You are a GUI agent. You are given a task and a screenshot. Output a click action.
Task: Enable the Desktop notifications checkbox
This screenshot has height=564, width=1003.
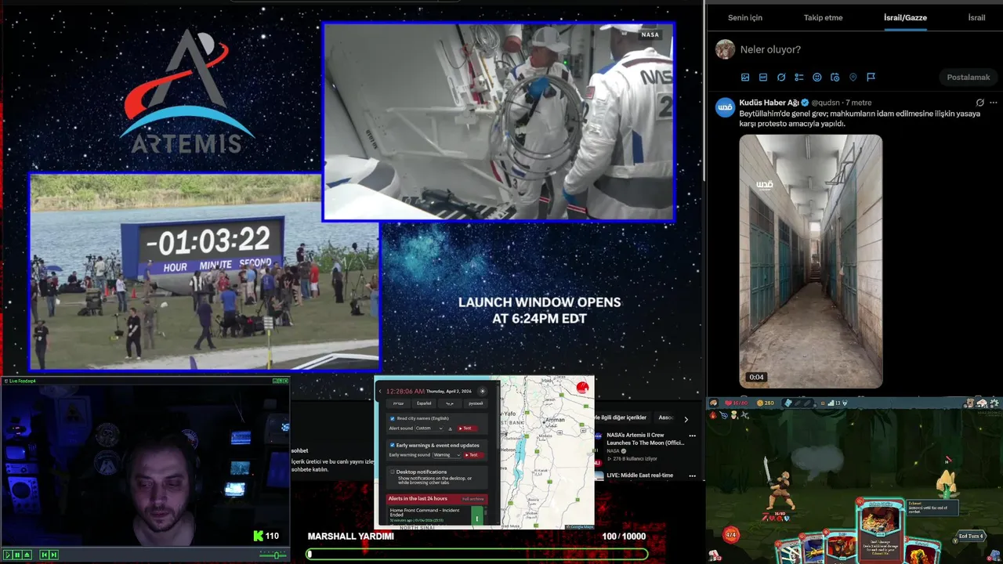click(x=393, y=472)
